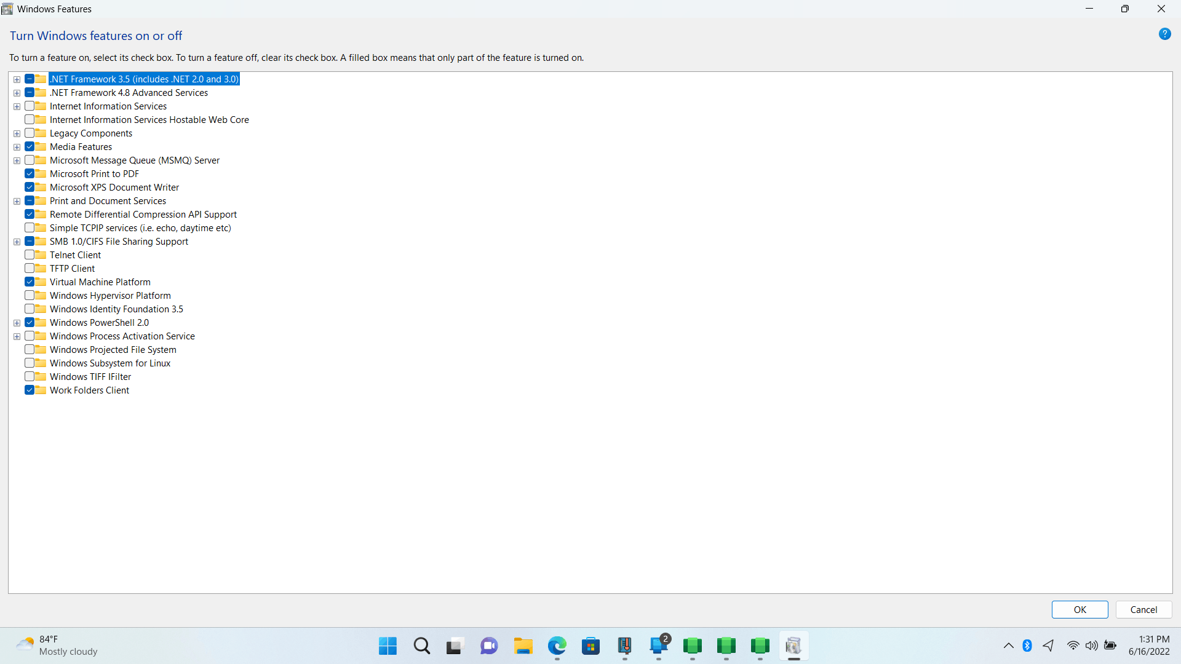Expand Windows PowerShell 2.0 node
Screen dimensions: 1181x664
pyautogui.click(x=17, y=323)
